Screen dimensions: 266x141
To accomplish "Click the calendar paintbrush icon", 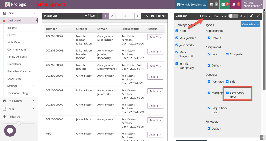I will 251,16.
